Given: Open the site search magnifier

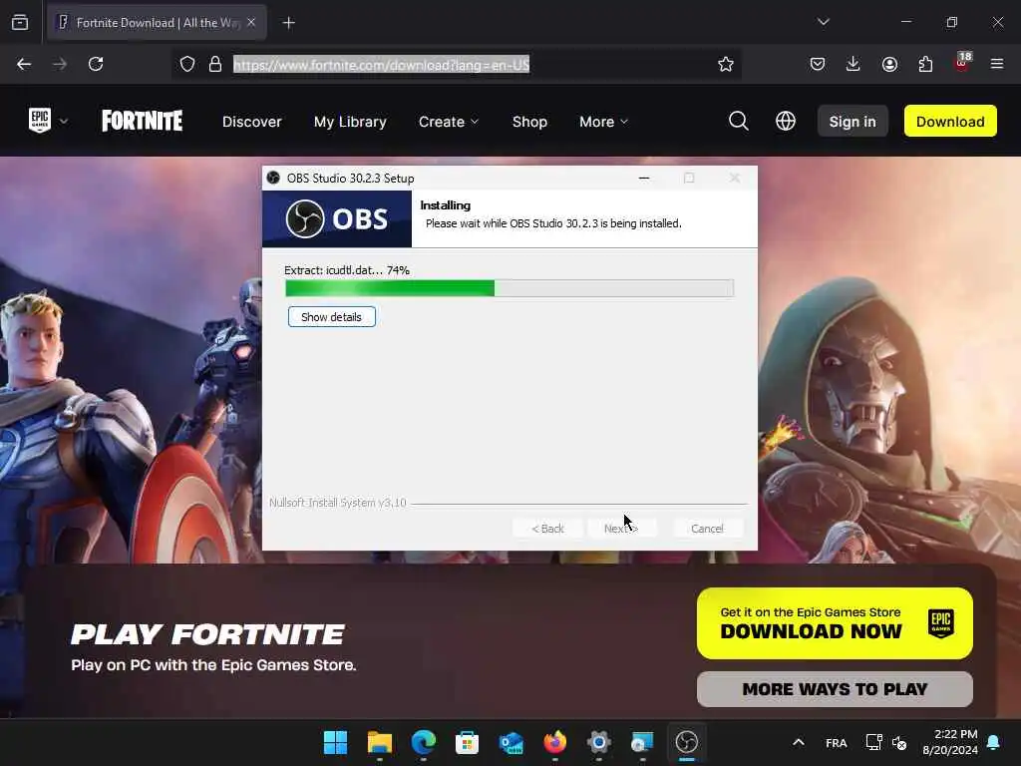Looking at the screenshot, I should pos(739,121).
